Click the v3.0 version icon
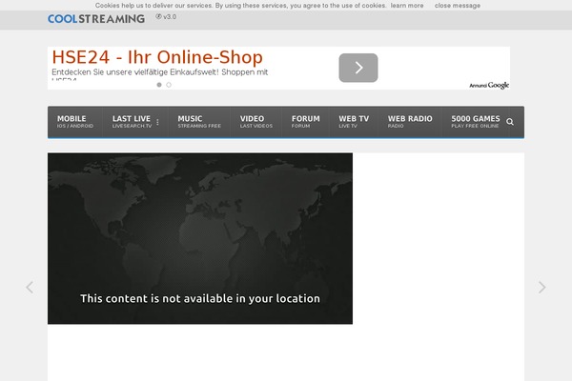The image size is (572, 381). pyautogui.click(x=166, y=17)
